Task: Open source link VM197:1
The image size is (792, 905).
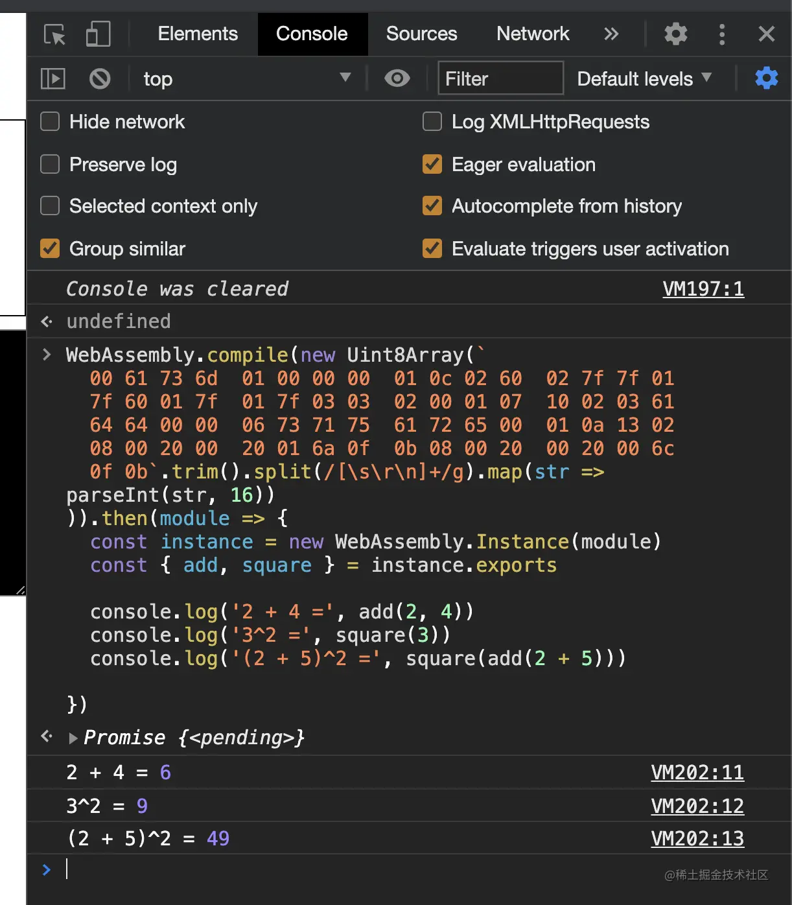Action: click(x=703, y=288)
